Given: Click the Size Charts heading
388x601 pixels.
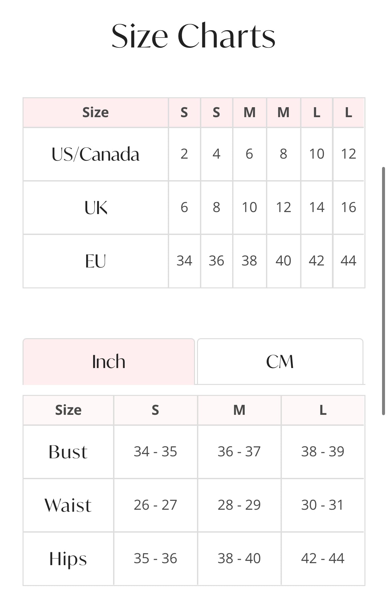Looking at the screenshot, I should 193,36.
